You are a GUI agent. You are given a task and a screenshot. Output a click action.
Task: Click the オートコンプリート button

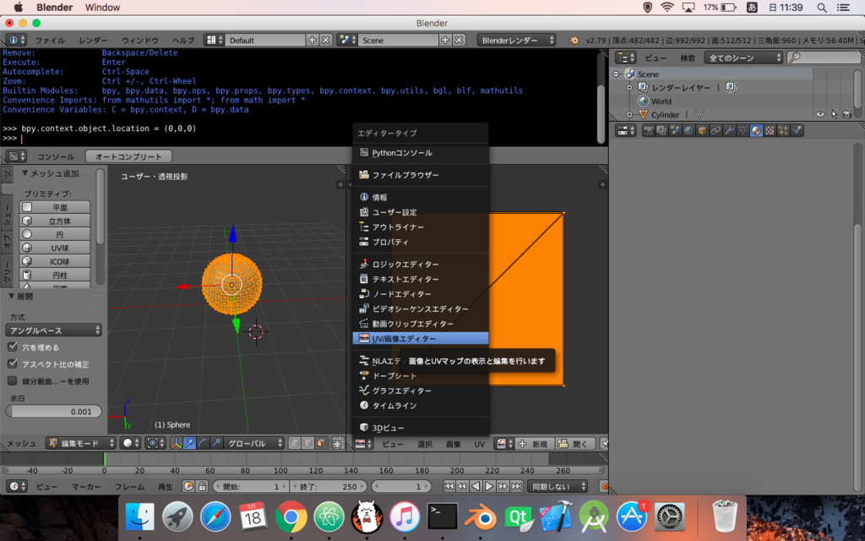(x=128, y=156)
